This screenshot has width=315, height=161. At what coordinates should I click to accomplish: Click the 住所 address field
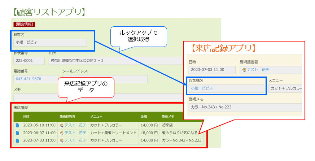coord(115,61)
